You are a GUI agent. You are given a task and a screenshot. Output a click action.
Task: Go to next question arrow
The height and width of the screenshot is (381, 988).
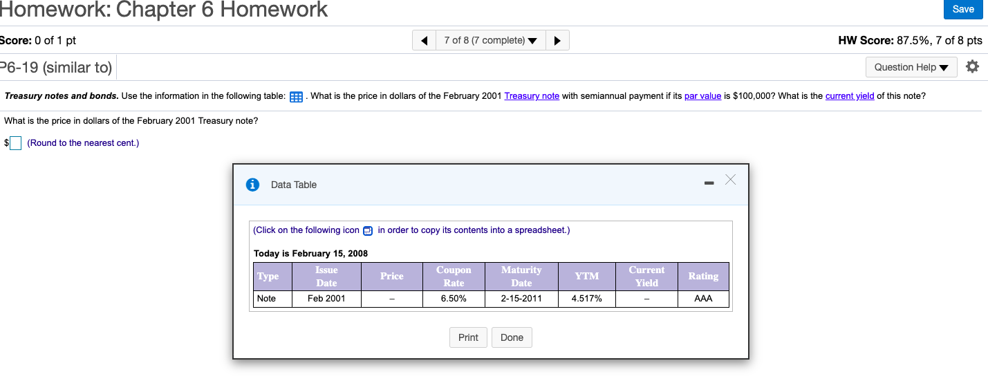[x=557, y=40]
